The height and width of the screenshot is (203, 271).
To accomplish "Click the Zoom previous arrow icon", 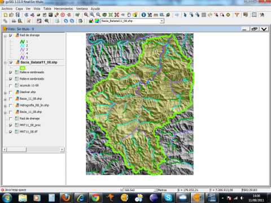I will [x=123, y=15].
